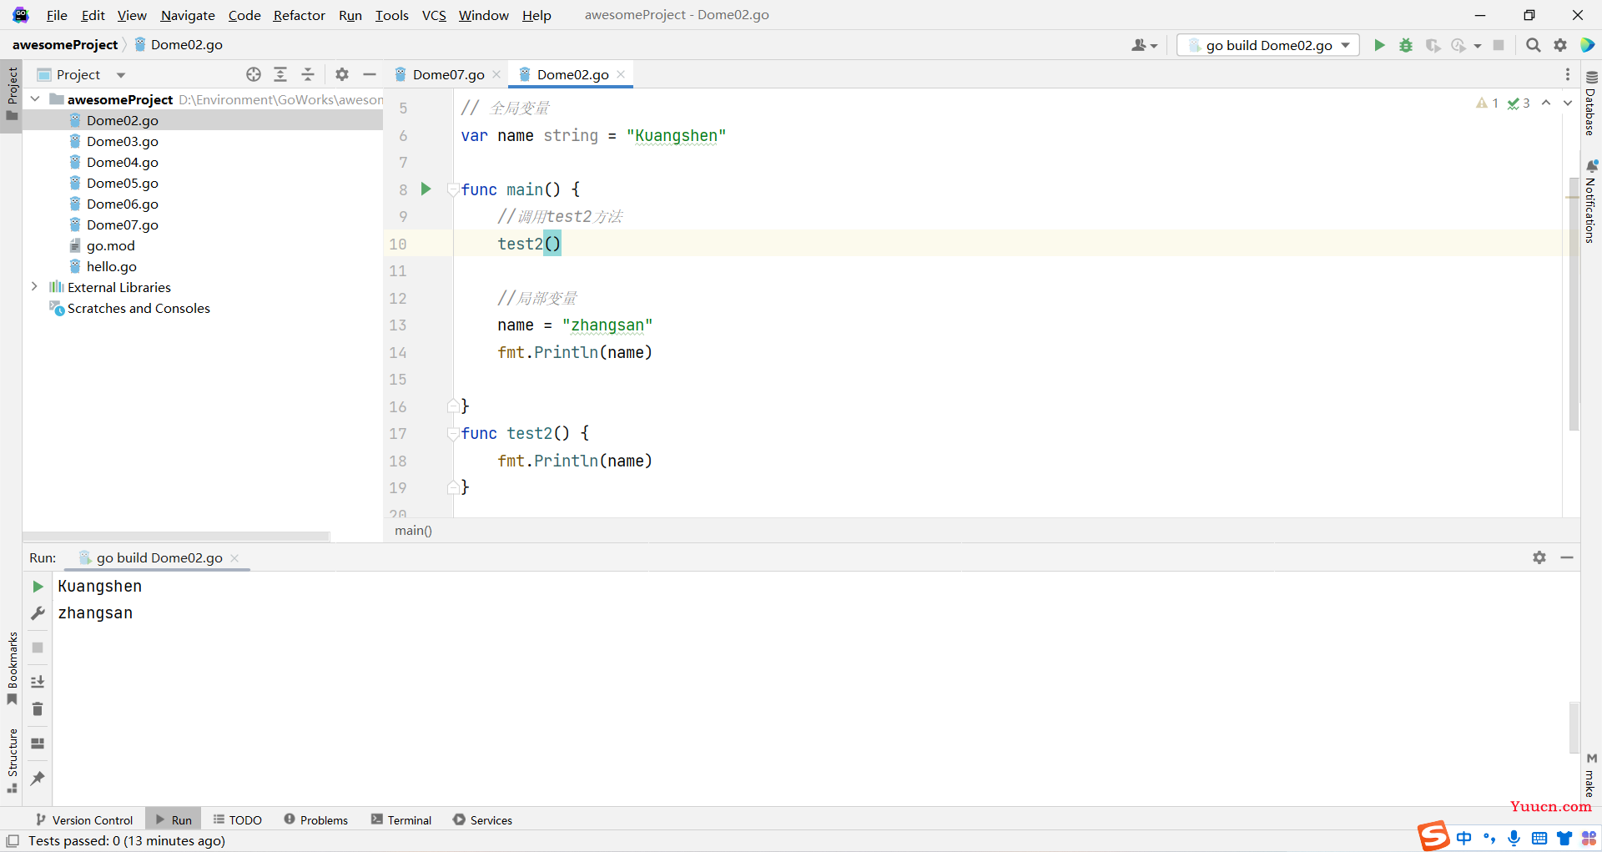Open the user account icon menu
1602x852 pixels.
click(1144, 45)
